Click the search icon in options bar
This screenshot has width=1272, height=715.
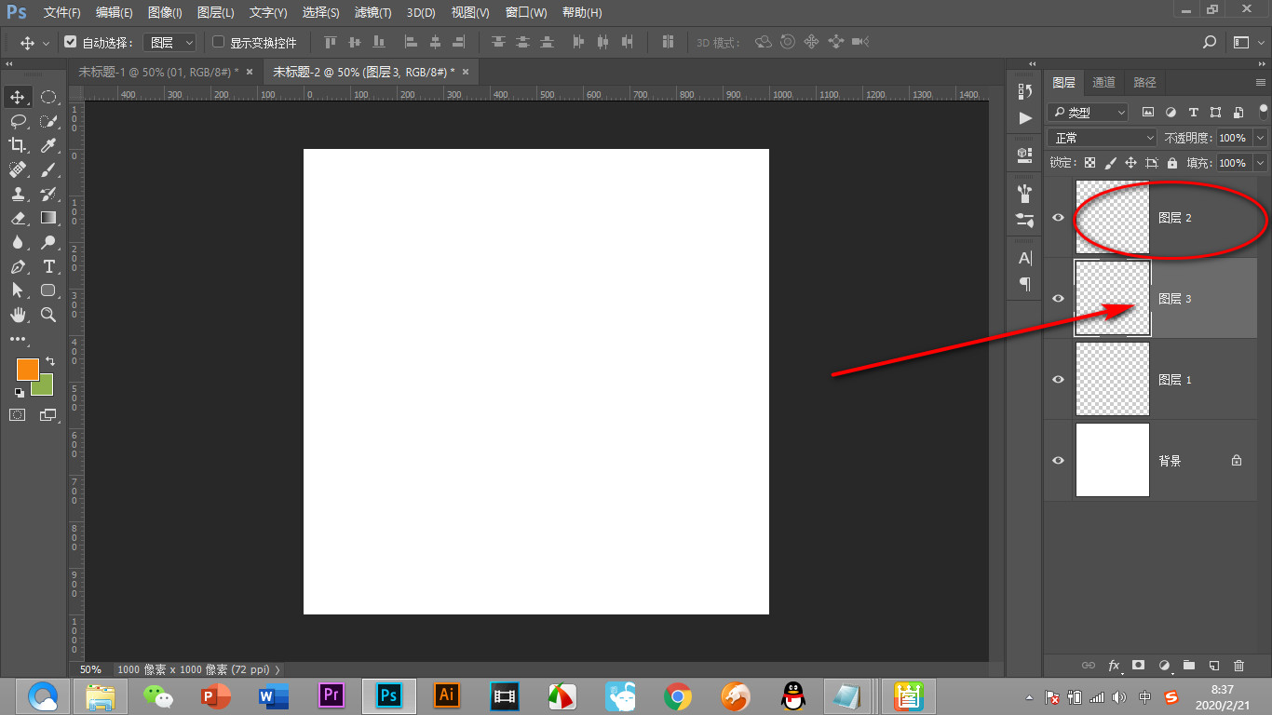click(x=1210, y=42)
